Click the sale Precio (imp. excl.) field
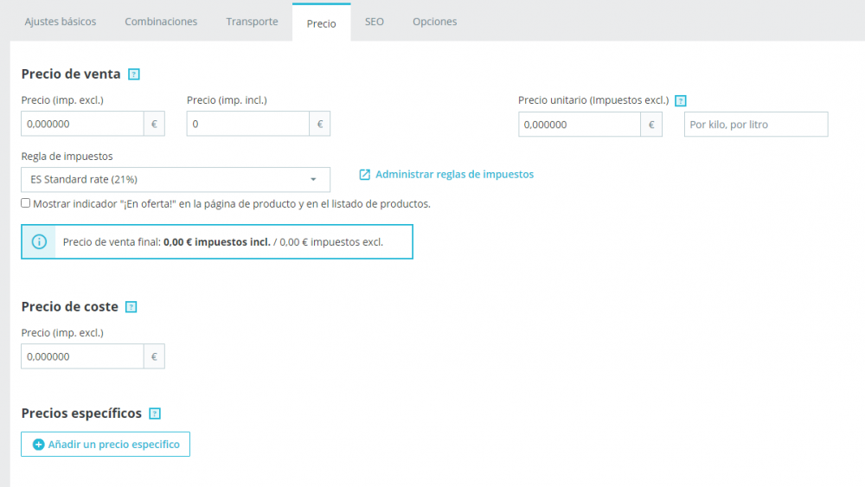This screenshot has width=865, height=487. 82,125
